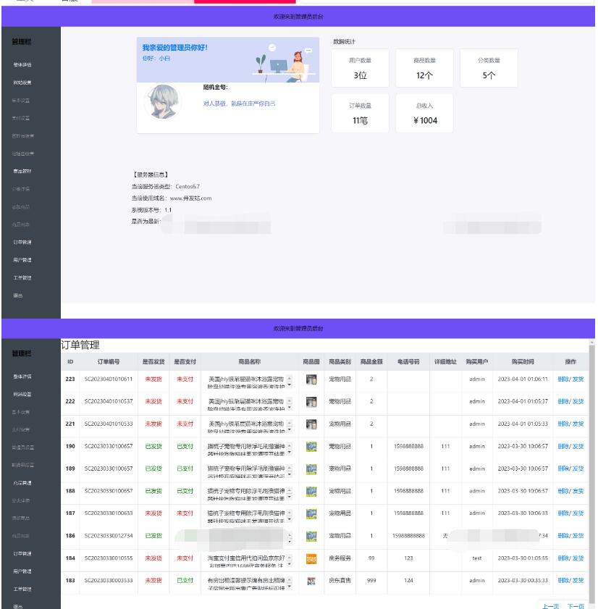Go to next page with 下一页

point(576,605)
